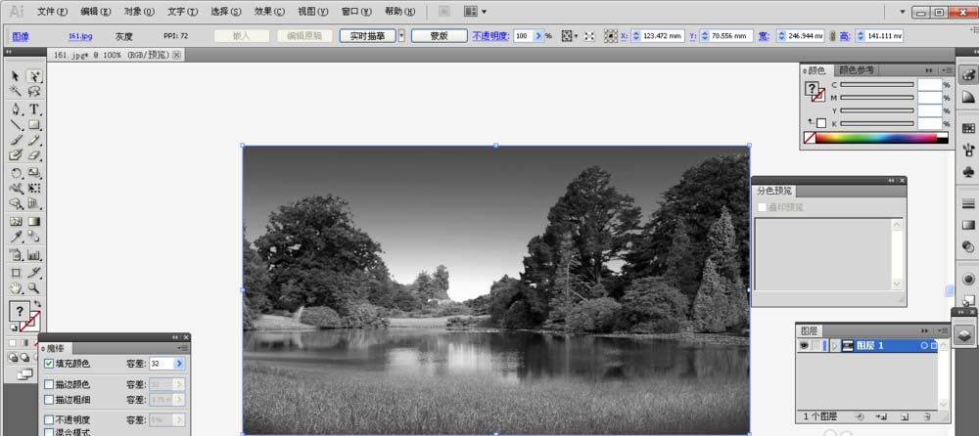The width and height of the screenshot is (979, 436).
Task: Open the 实时描摹 presets dropdown arrow
Action: (x=401, y=36)
